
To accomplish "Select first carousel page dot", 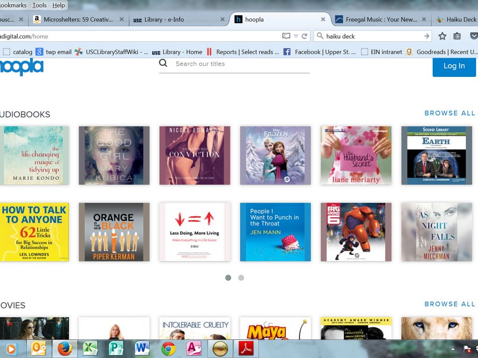I will [x=228, y=278].
